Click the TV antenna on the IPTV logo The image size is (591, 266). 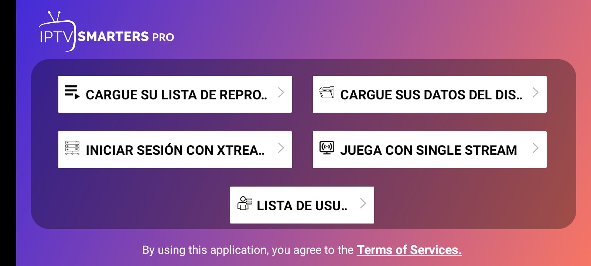55,17
